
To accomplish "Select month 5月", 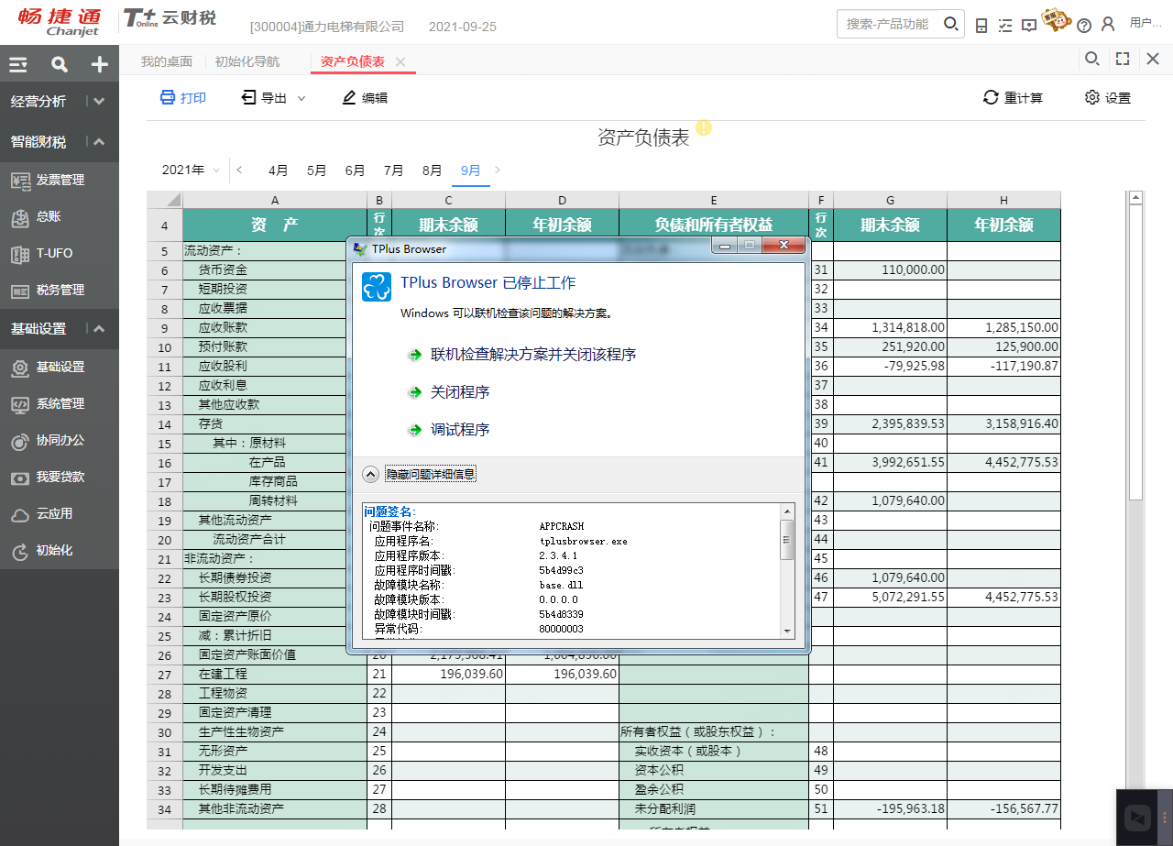I will [x=317, y=170].
